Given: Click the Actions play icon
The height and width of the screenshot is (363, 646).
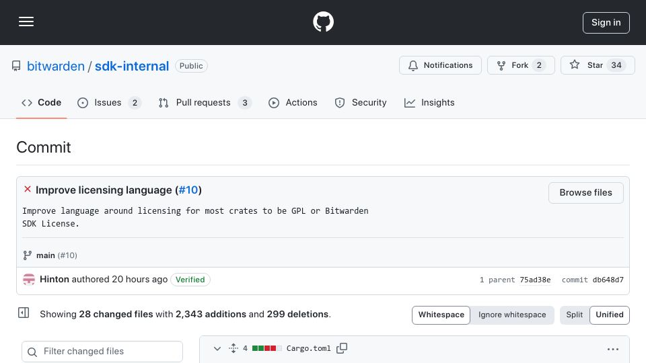Looking at the screenshot, I should [x=274, y=103].
